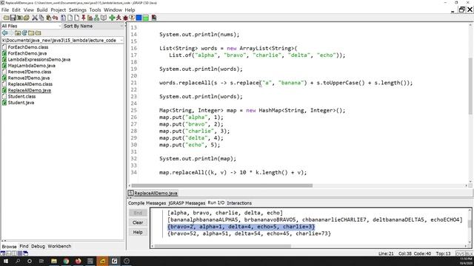The image size is (474, 266).
Task: Click the cut scissors icon
Action: (35, 18)
